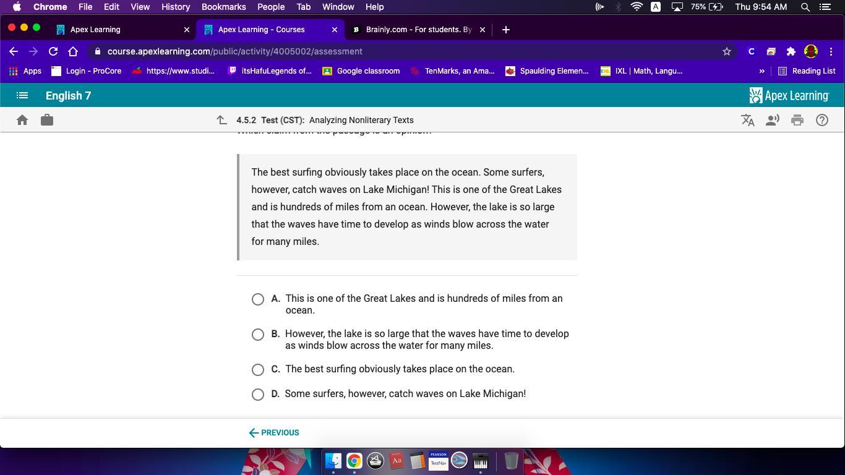The height and width of the screenshot is (475, 845).
Task: Print the assessment page using printer icon
Action: 797,120
